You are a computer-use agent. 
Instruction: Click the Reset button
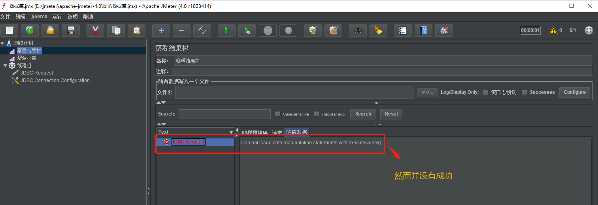click(x=391, y=114)
